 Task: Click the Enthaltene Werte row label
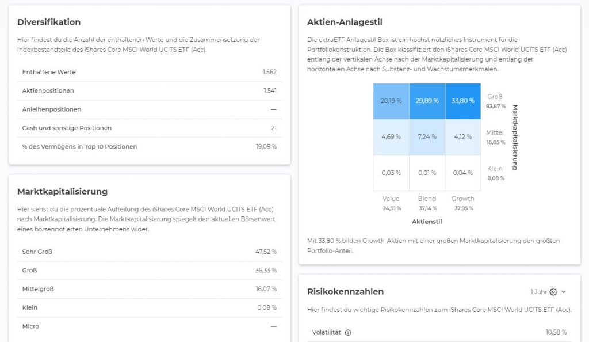click(x=49, y=72)
